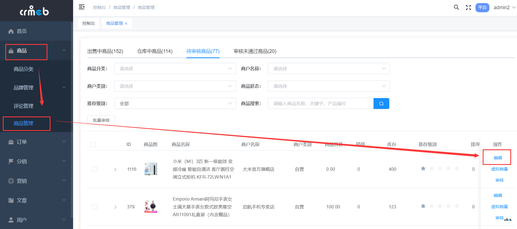Click the 批量审核 button
Image resolution: width=517 pixels, height=229 pixels.
point(101,120)
